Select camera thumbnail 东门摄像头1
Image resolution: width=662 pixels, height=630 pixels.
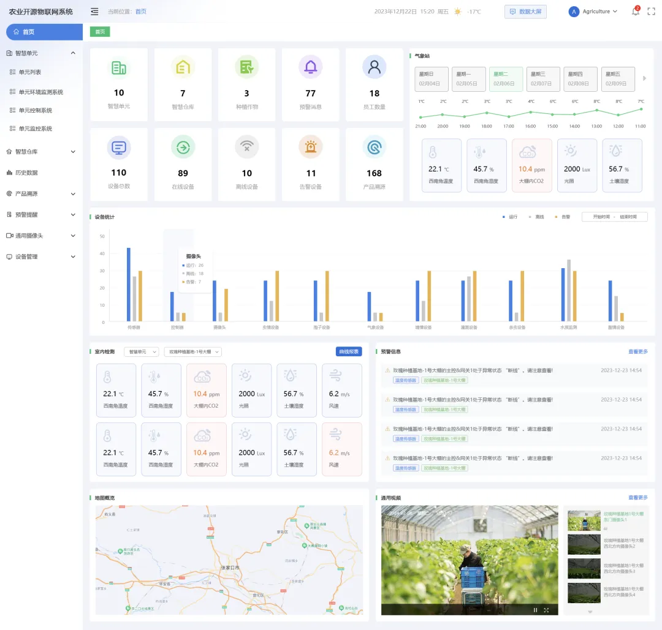point(584,521)
